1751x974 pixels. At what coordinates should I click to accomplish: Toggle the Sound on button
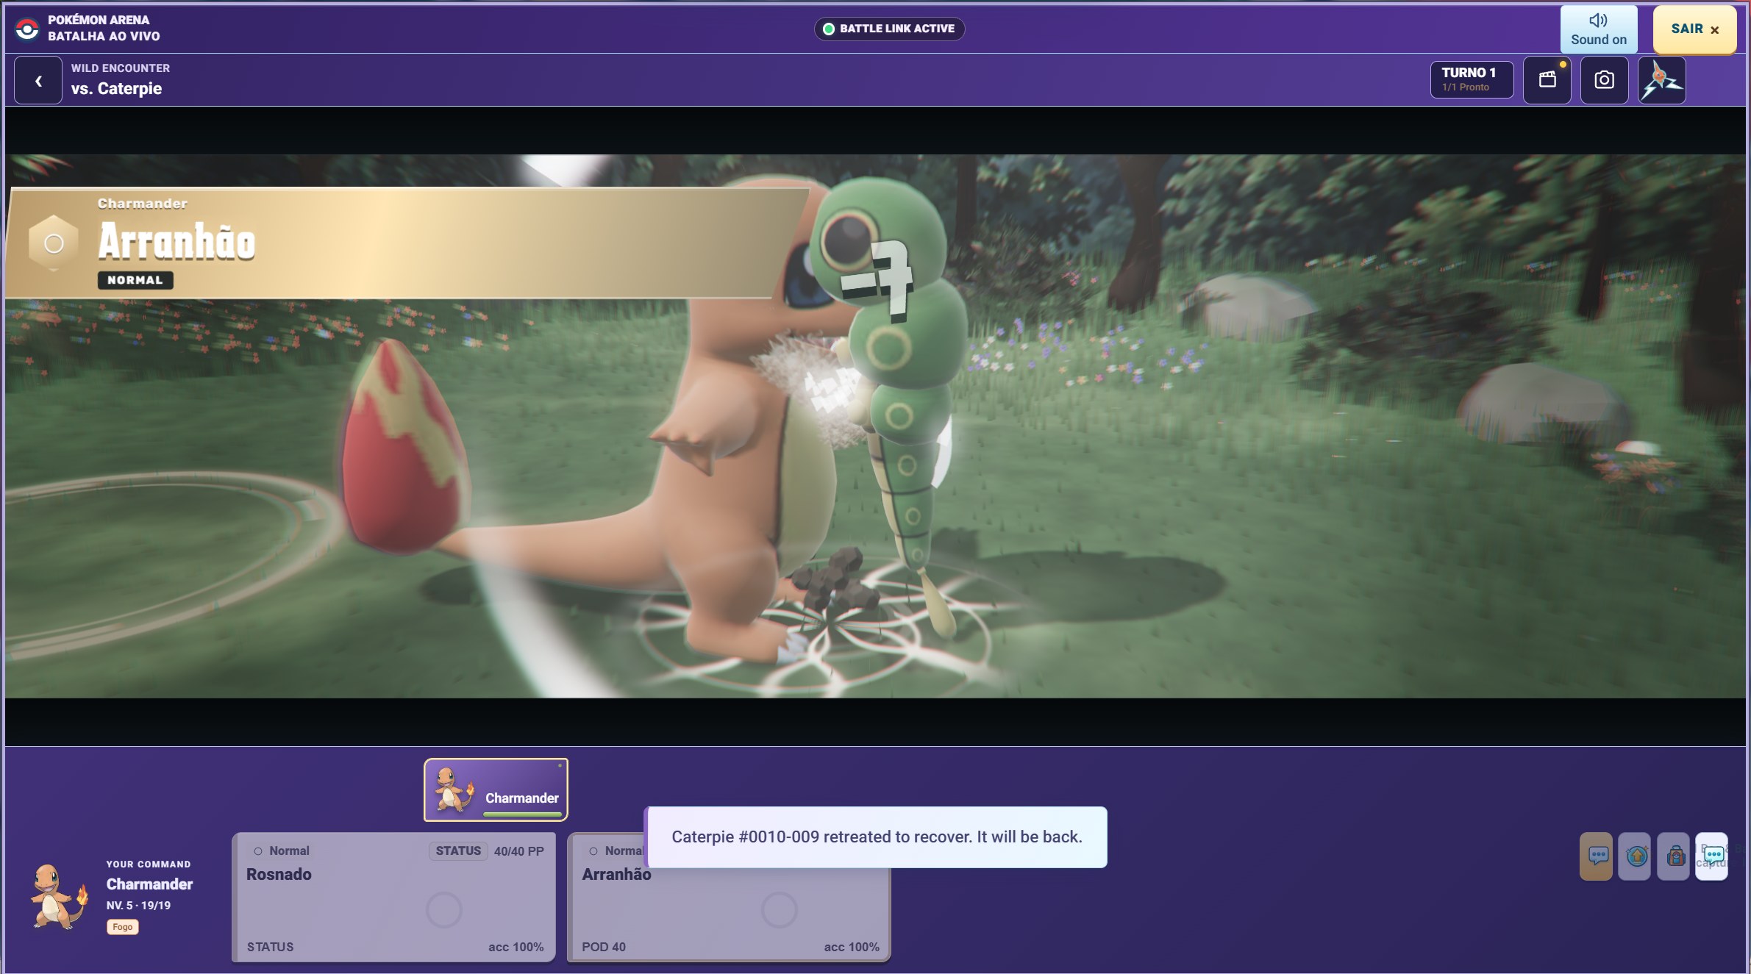click(1598, 29)
